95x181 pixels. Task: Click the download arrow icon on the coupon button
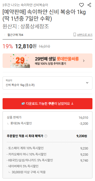click(72, 104)
